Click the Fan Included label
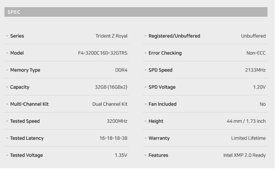This screenshot has height=169, width=275. point(162,104)
